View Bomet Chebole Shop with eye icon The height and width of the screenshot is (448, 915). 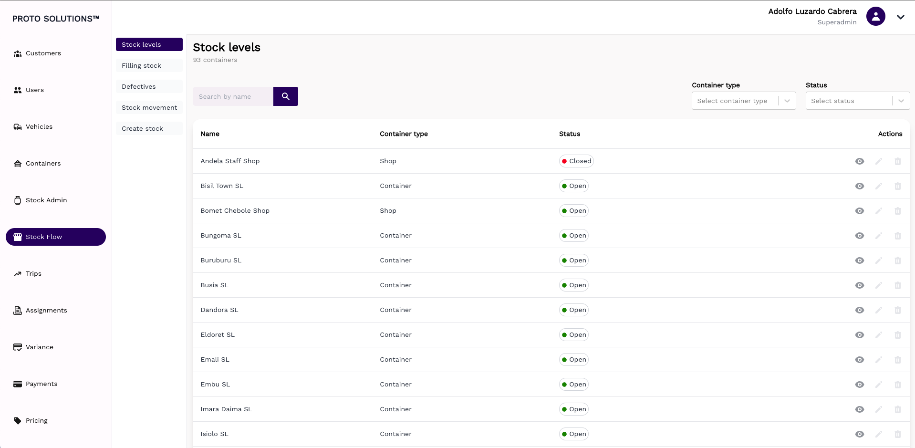pos(860,211)
